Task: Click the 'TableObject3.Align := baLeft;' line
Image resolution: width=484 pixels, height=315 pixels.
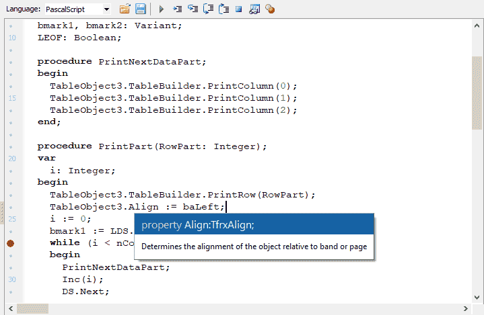Action: coord(137,207)
